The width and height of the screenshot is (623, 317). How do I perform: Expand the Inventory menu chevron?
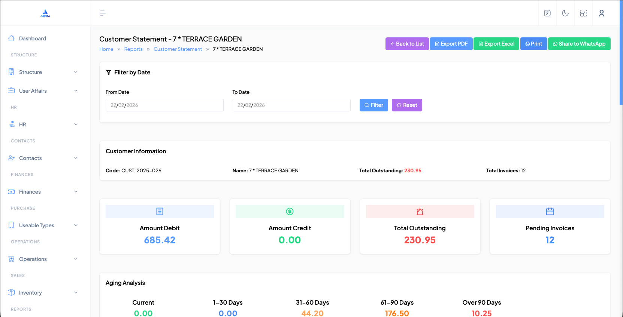(76, 293)
